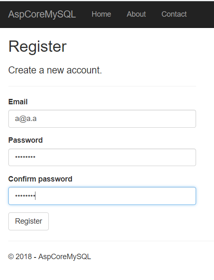The image size is (214, 280).
Task: Click the bold Email label
Action: (18, 102)
